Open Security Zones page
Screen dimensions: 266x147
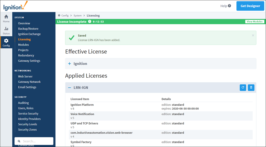coord(27,130)
